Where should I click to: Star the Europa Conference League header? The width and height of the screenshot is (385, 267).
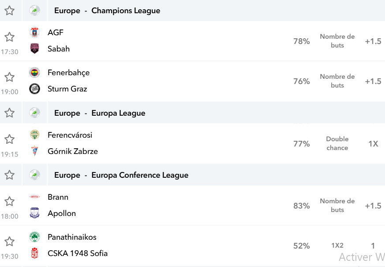click(x=10, y=175)
